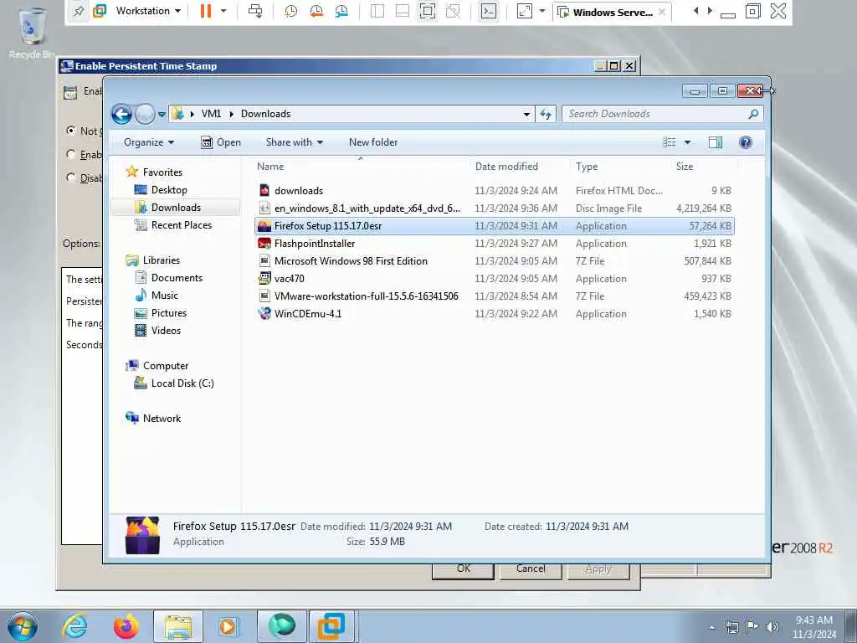
Task: Go back in Explorer navigation
Action: click(x=122, y=114)
